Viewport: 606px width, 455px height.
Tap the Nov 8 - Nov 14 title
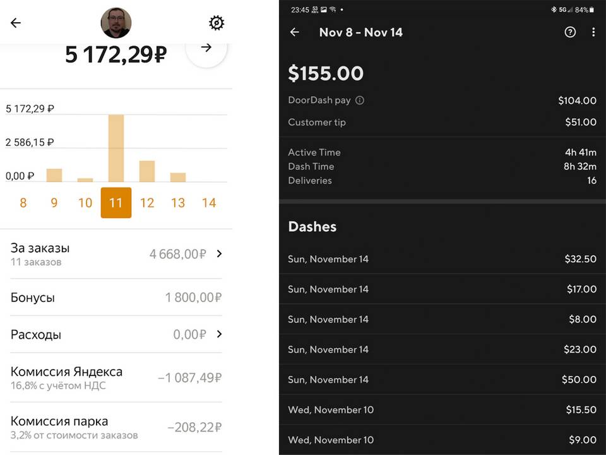[x=360, y=32]
